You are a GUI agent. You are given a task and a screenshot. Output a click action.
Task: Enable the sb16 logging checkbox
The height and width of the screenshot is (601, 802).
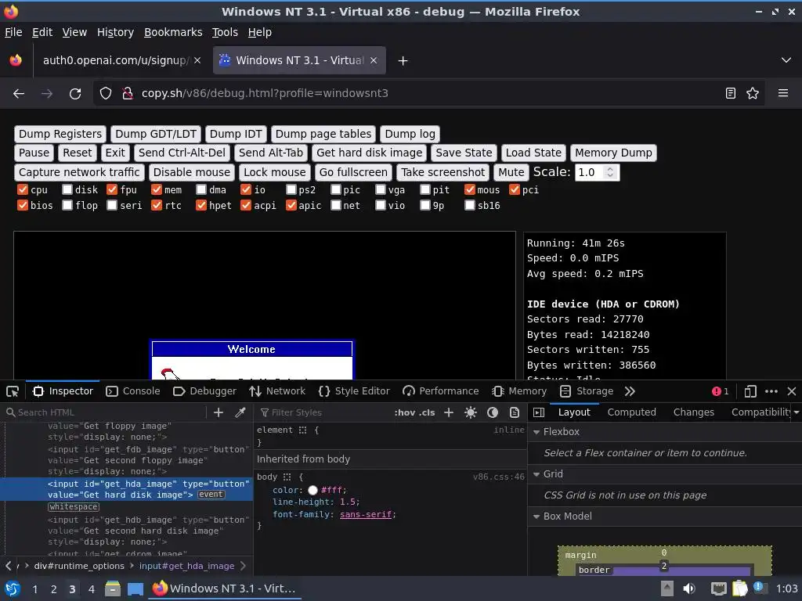pyautogui.click(x=470, y=205)
